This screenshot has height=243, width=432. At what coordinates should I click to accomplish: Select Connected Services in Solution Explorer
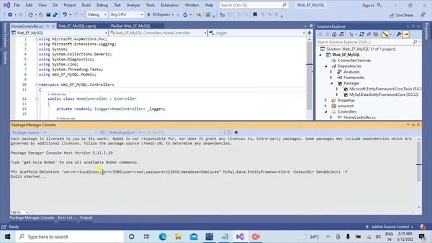354,60
